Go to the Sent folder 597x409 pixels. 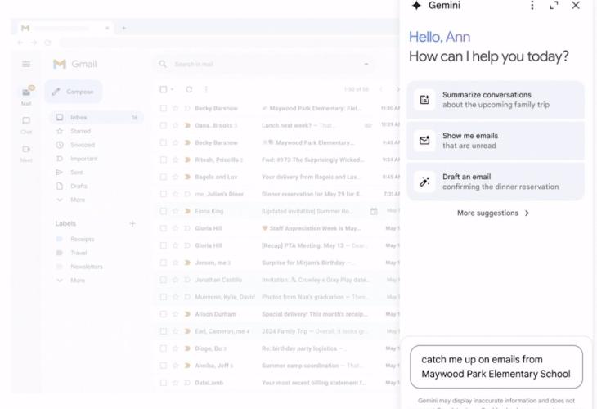(77, 173)
